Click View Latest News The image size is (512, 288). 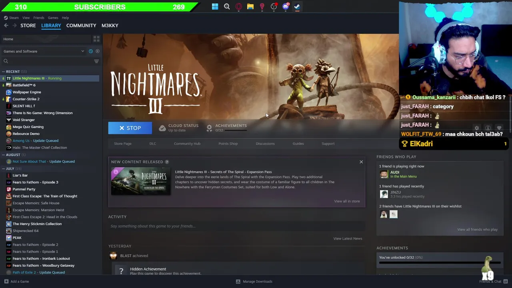click(348, 238)
